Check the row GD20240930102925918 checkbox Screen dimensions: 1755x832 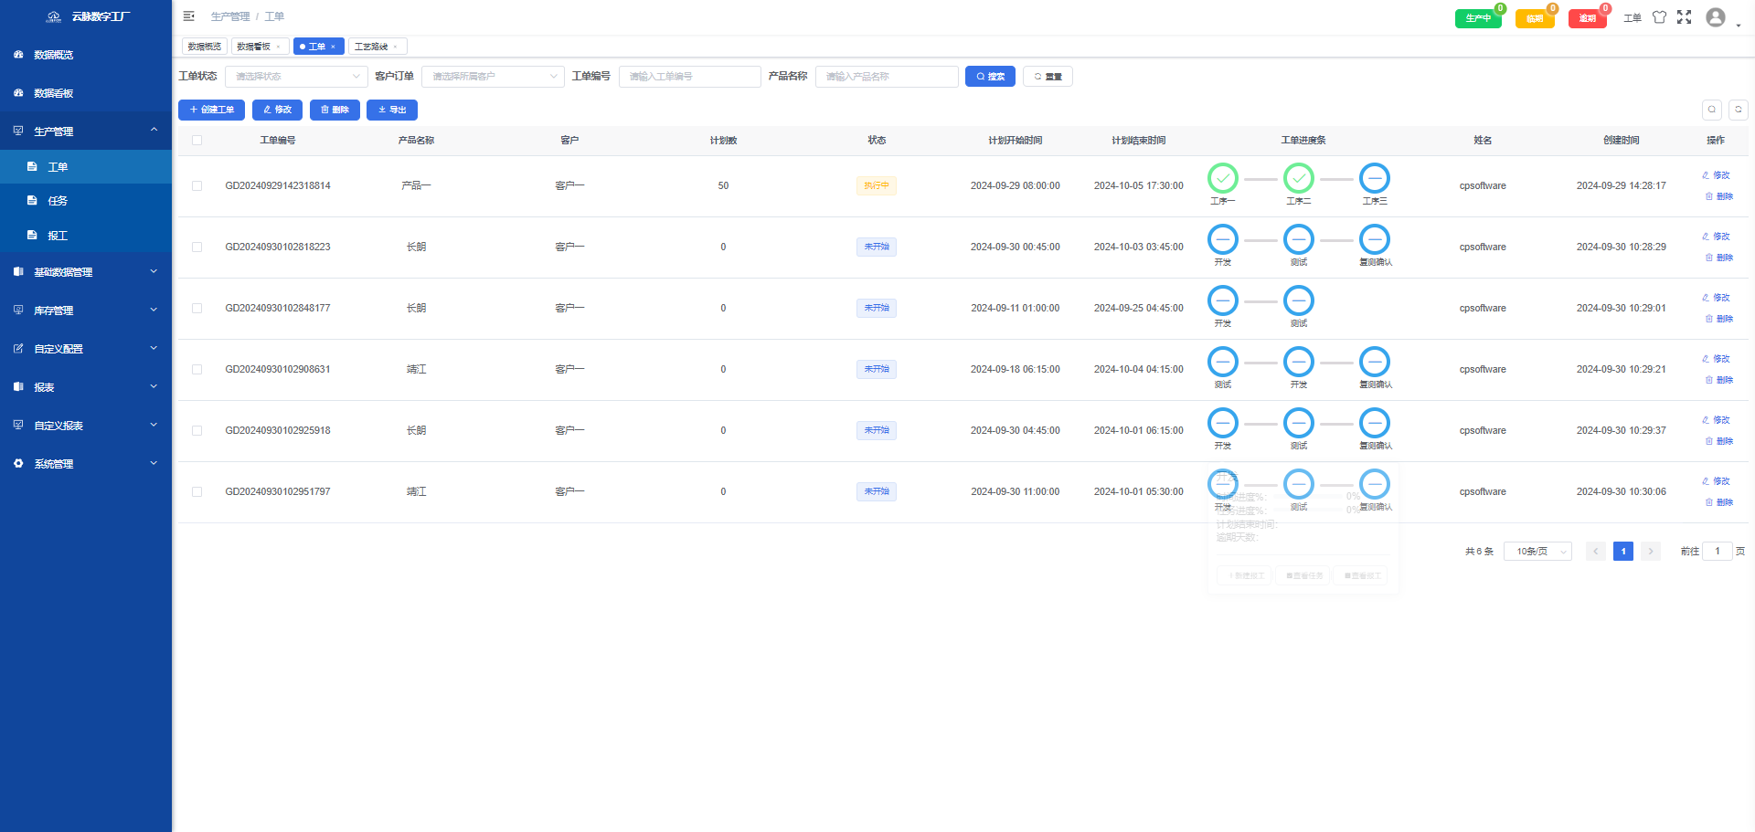pos(197,431)
